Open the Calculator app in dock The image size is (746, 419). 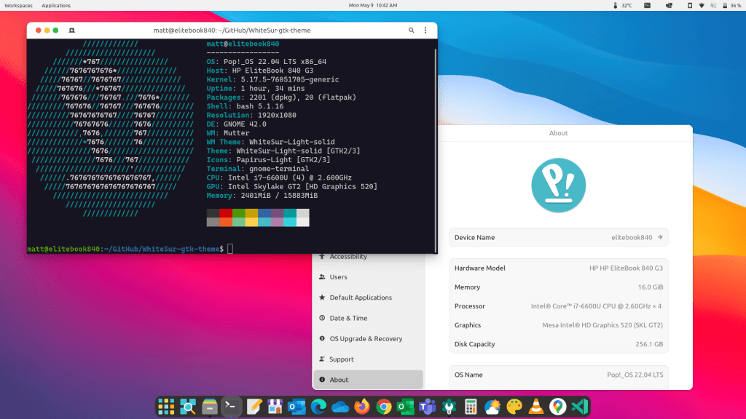471,407
